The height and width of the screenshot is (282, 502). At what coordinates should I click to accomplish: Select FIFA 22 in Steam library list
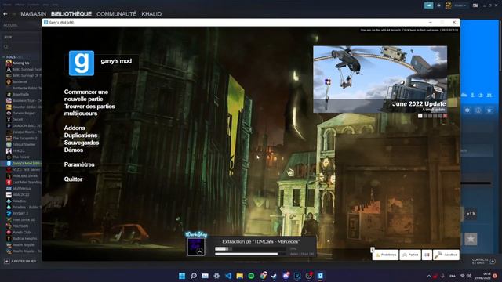[21, 150]
